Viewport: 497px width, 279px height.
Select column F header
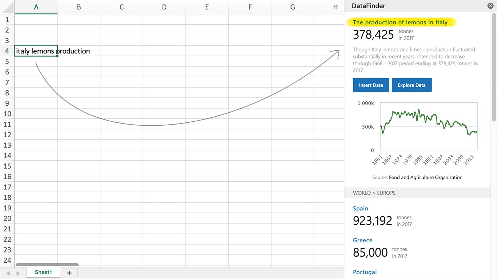pos(250,7)
